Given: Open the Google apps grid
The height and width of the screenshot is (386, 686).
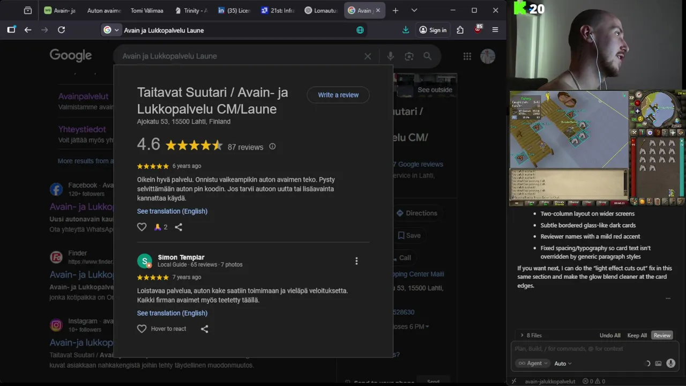Looking at the screenshot, I should pos(467,56).
